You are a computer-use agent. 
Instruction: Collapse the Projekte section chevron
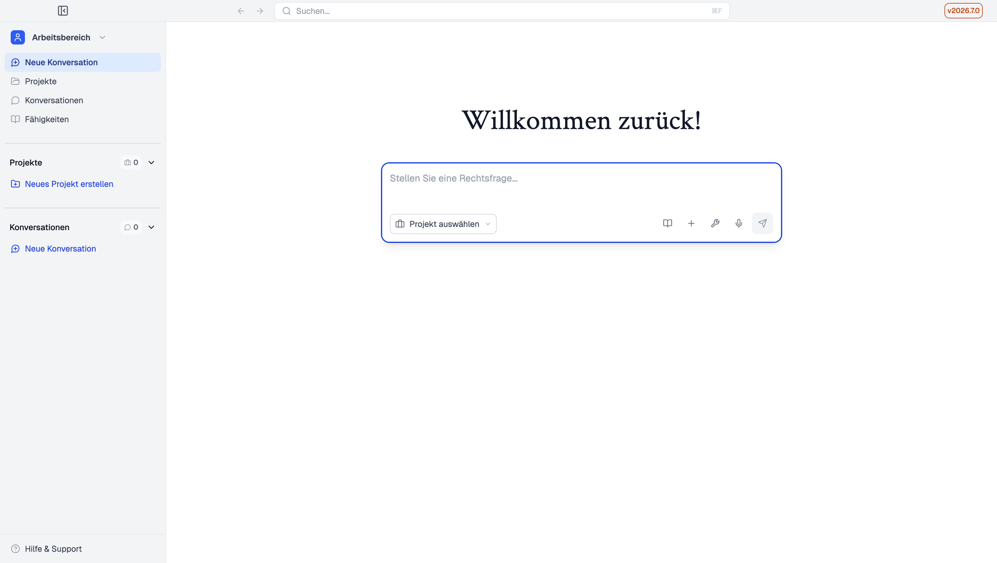click(151, 162)
